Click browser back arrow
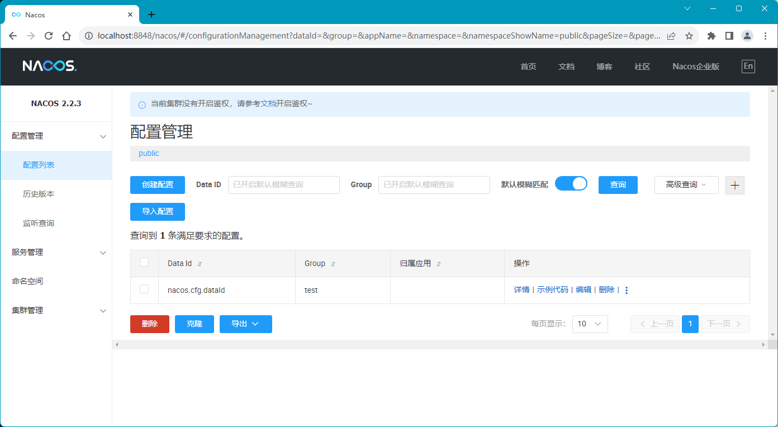This screenshot has width=778, height=427. click(x=13, y=36)
